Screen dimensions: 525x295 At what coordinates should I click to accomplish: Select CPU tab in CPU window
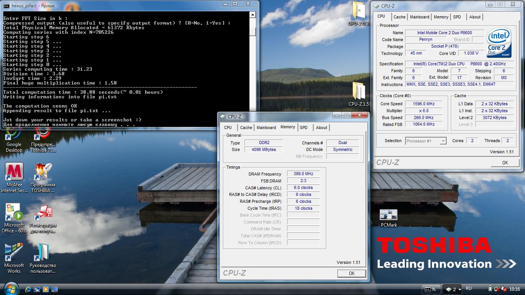(x=381, y=17)
